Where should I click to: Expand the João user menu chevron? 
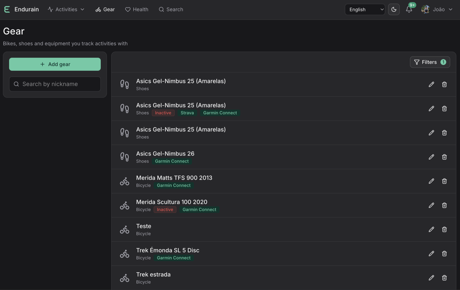[x=451, y=9]
